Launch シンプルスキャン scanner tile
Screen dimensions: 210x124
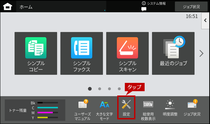127,53
